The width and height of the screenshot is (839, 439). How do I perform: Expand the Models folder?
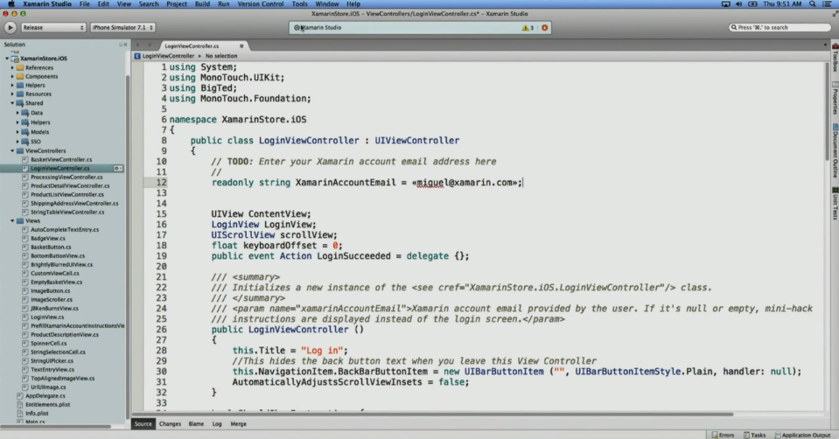17,132
